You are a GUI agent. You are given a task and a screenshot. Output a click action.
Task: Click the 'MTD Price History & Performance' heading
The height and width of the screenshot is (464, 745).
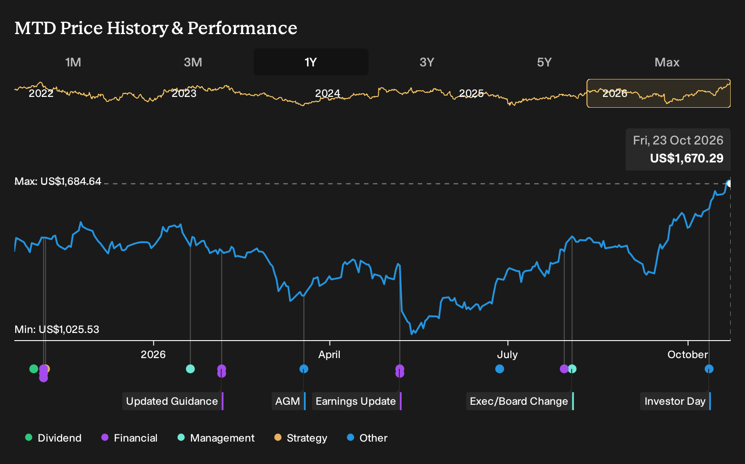click(156, 28)
